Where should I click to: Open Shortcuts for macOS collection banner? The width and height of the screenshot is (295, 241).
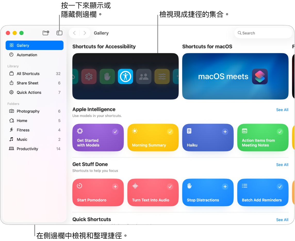pos(235,76)
